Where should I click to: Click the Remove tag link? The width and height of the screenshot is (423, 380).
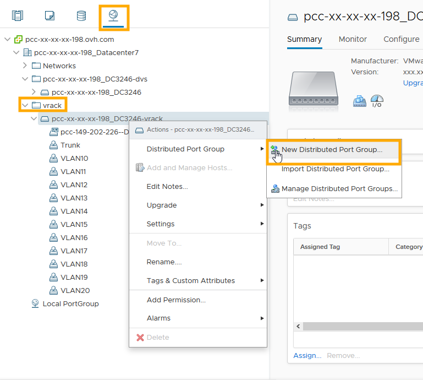tap(343, 356)
